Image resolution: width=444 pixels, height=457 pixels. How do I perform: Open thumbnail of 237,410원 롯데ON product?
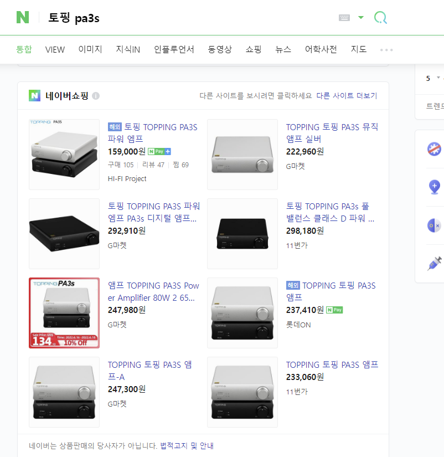pyautogui.click(x=242, y=313)
